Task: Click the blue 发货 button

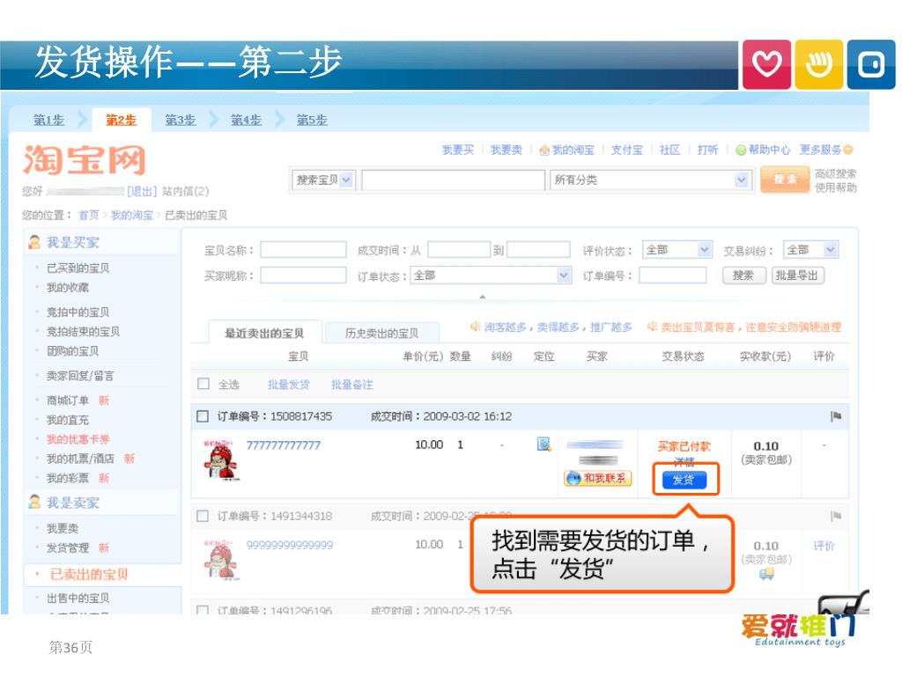Action: click(x=684, y=480)
